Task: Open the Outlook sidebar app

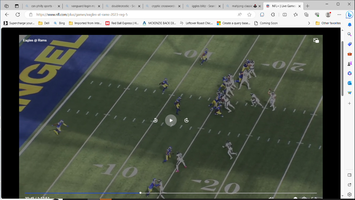Action: [x=349, y=83]
